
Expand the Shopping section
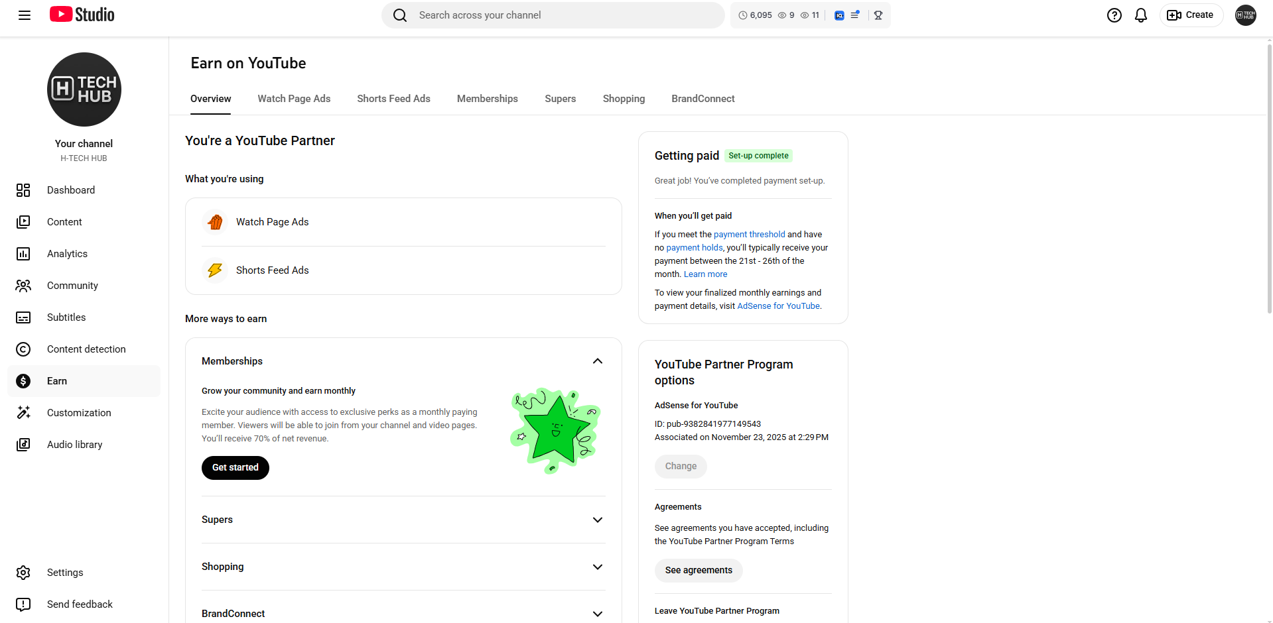click(x=597, y=567)
